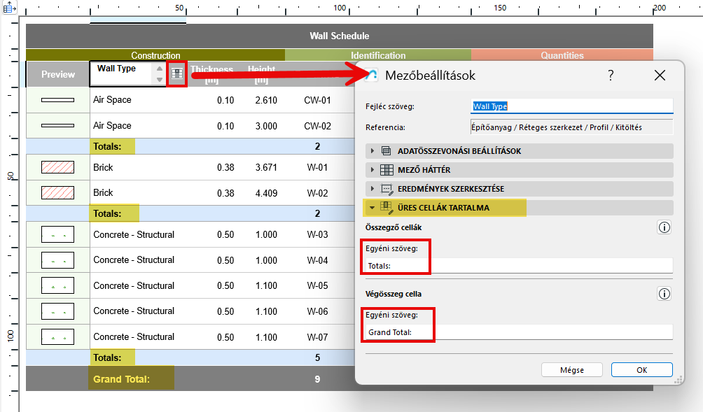Click grand total count 9

coord(317,379)
